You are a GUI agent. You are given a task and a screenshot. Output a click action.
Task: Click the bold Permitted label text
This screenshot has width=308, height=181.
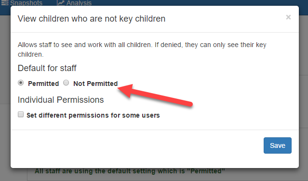tap(43, 84)
